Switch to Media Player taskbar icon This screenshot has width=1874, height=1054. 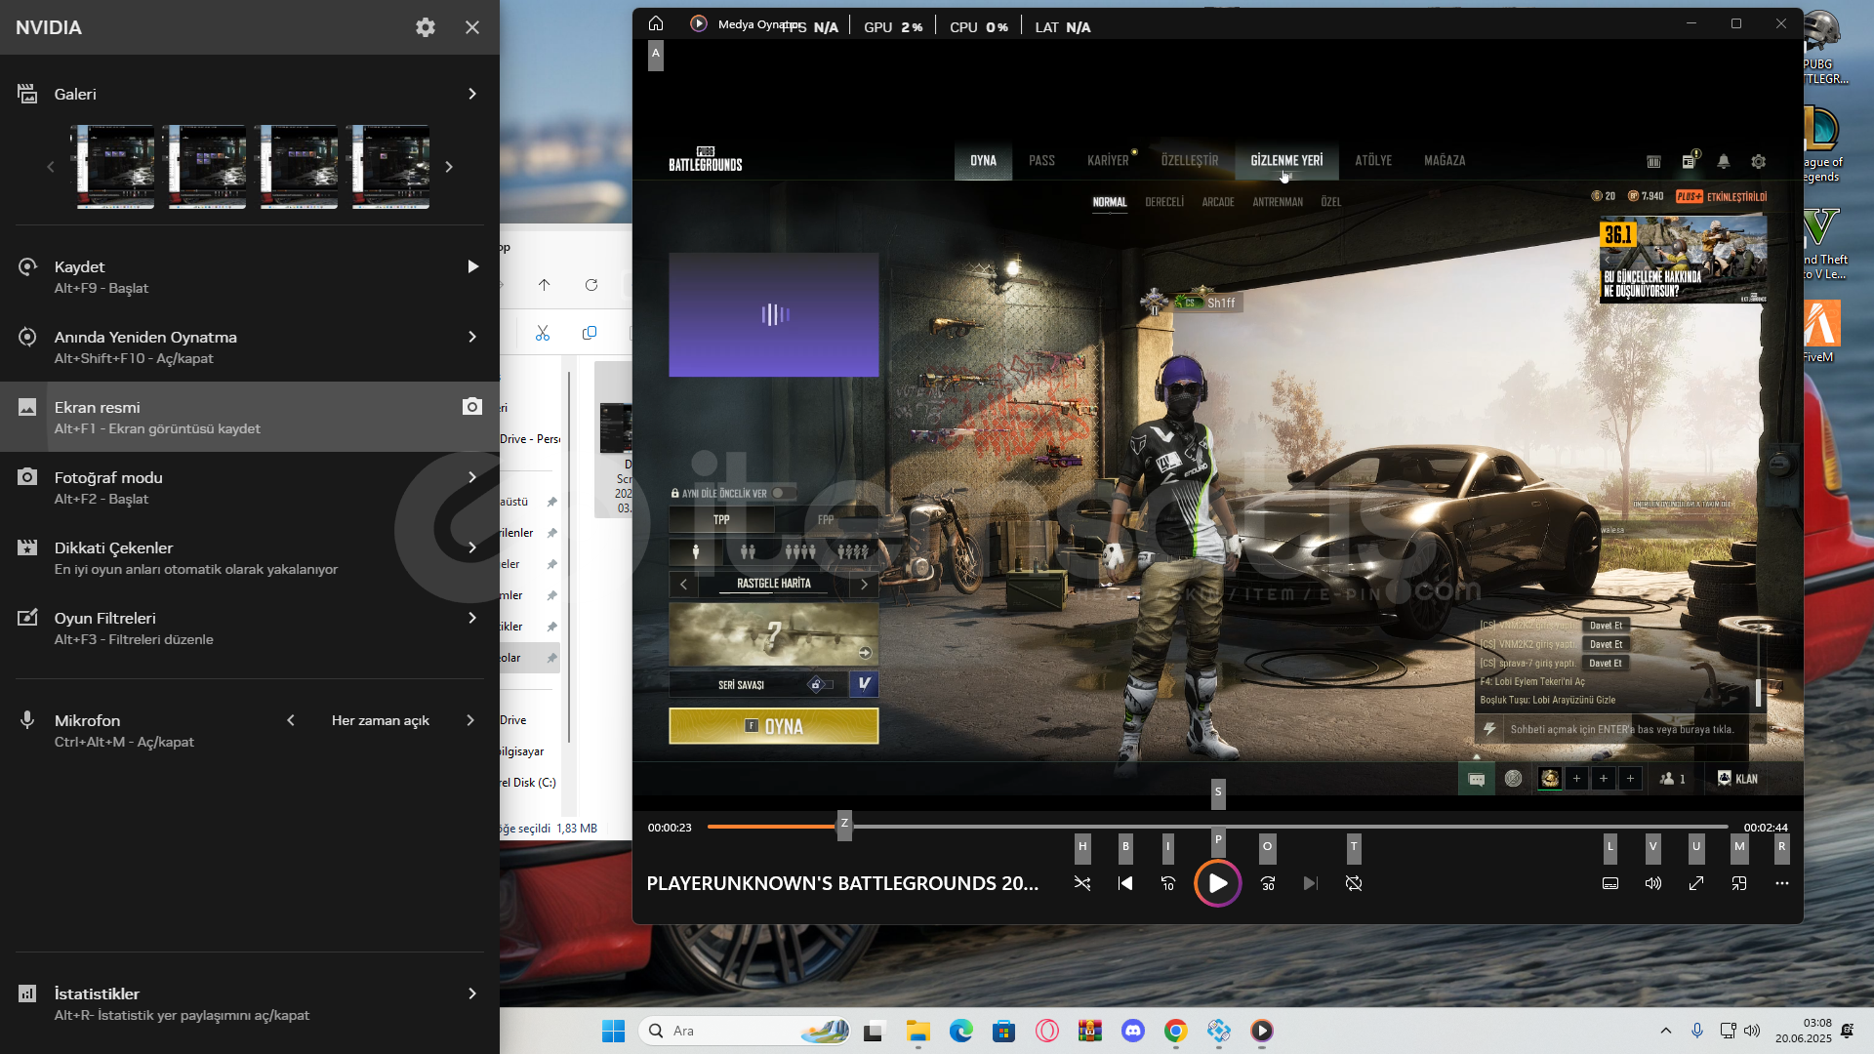click(x=1262, y=1031)
